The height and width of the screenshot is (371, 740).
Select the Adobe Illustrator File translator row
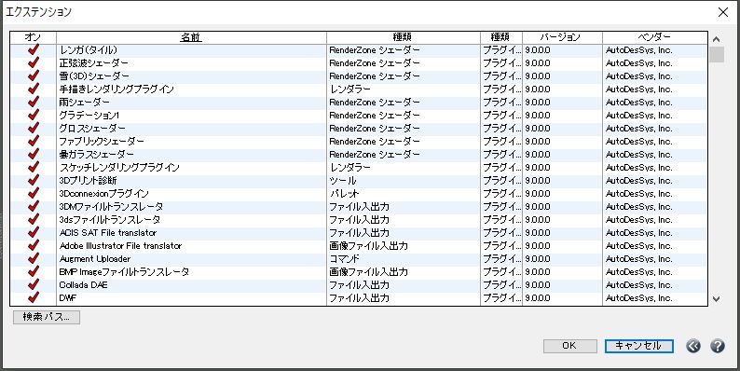pos(359,246)
